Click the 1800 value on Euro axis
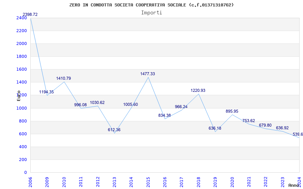The width and height of the screenshot is (303, 189). [x=22, y=56]
